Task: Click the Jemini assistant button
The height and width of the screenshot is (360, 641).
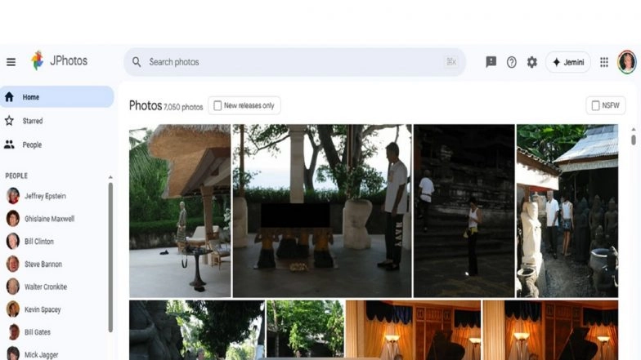Action: point(568,62)
